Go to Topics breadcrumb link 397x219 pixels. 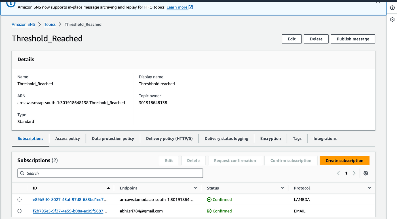(50, 24)
